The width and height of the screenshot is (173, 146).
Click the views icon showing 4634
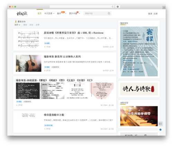pos(103,47)
